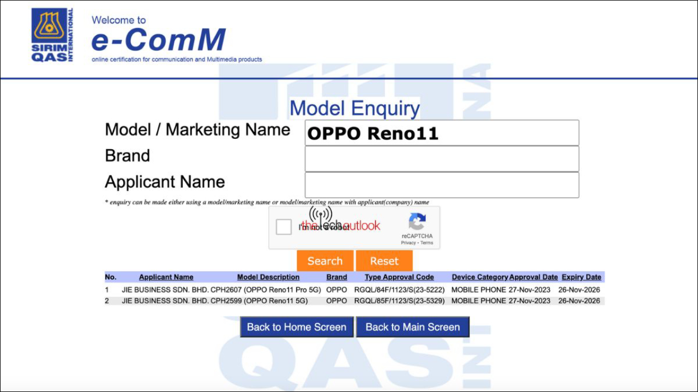Open the reCAPTCHA Terms link
Image resolution: width=698 pixels, height=392 pixels.
point(427,243)
